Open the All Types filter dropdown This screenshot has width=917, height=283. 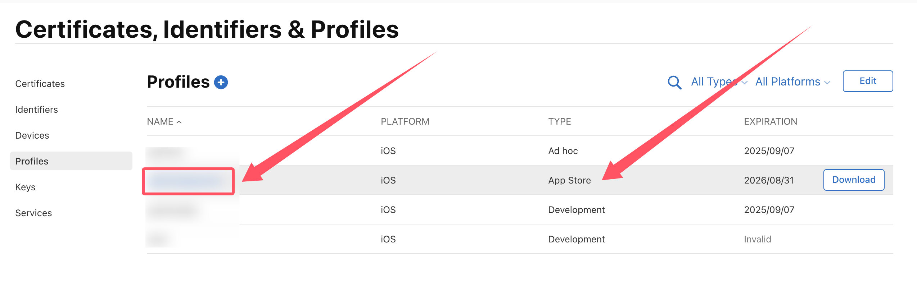coord(718,82)
